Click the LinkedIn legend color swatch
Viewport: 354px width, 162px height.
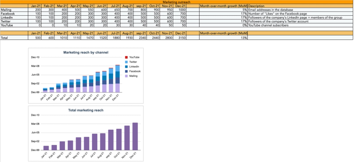tap(126, 67)
